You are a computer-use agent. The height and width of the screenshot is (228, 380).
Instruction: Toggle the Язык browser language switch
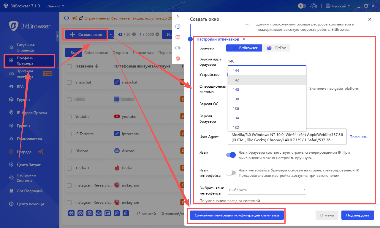pyautogui.click(x=231, y=155)
